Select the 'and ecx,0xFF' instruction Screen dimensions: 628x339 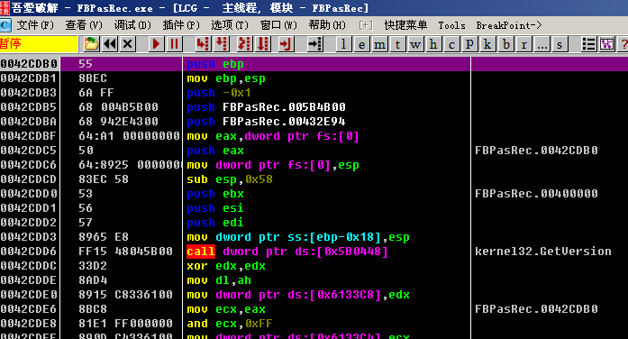click(230, 324)
